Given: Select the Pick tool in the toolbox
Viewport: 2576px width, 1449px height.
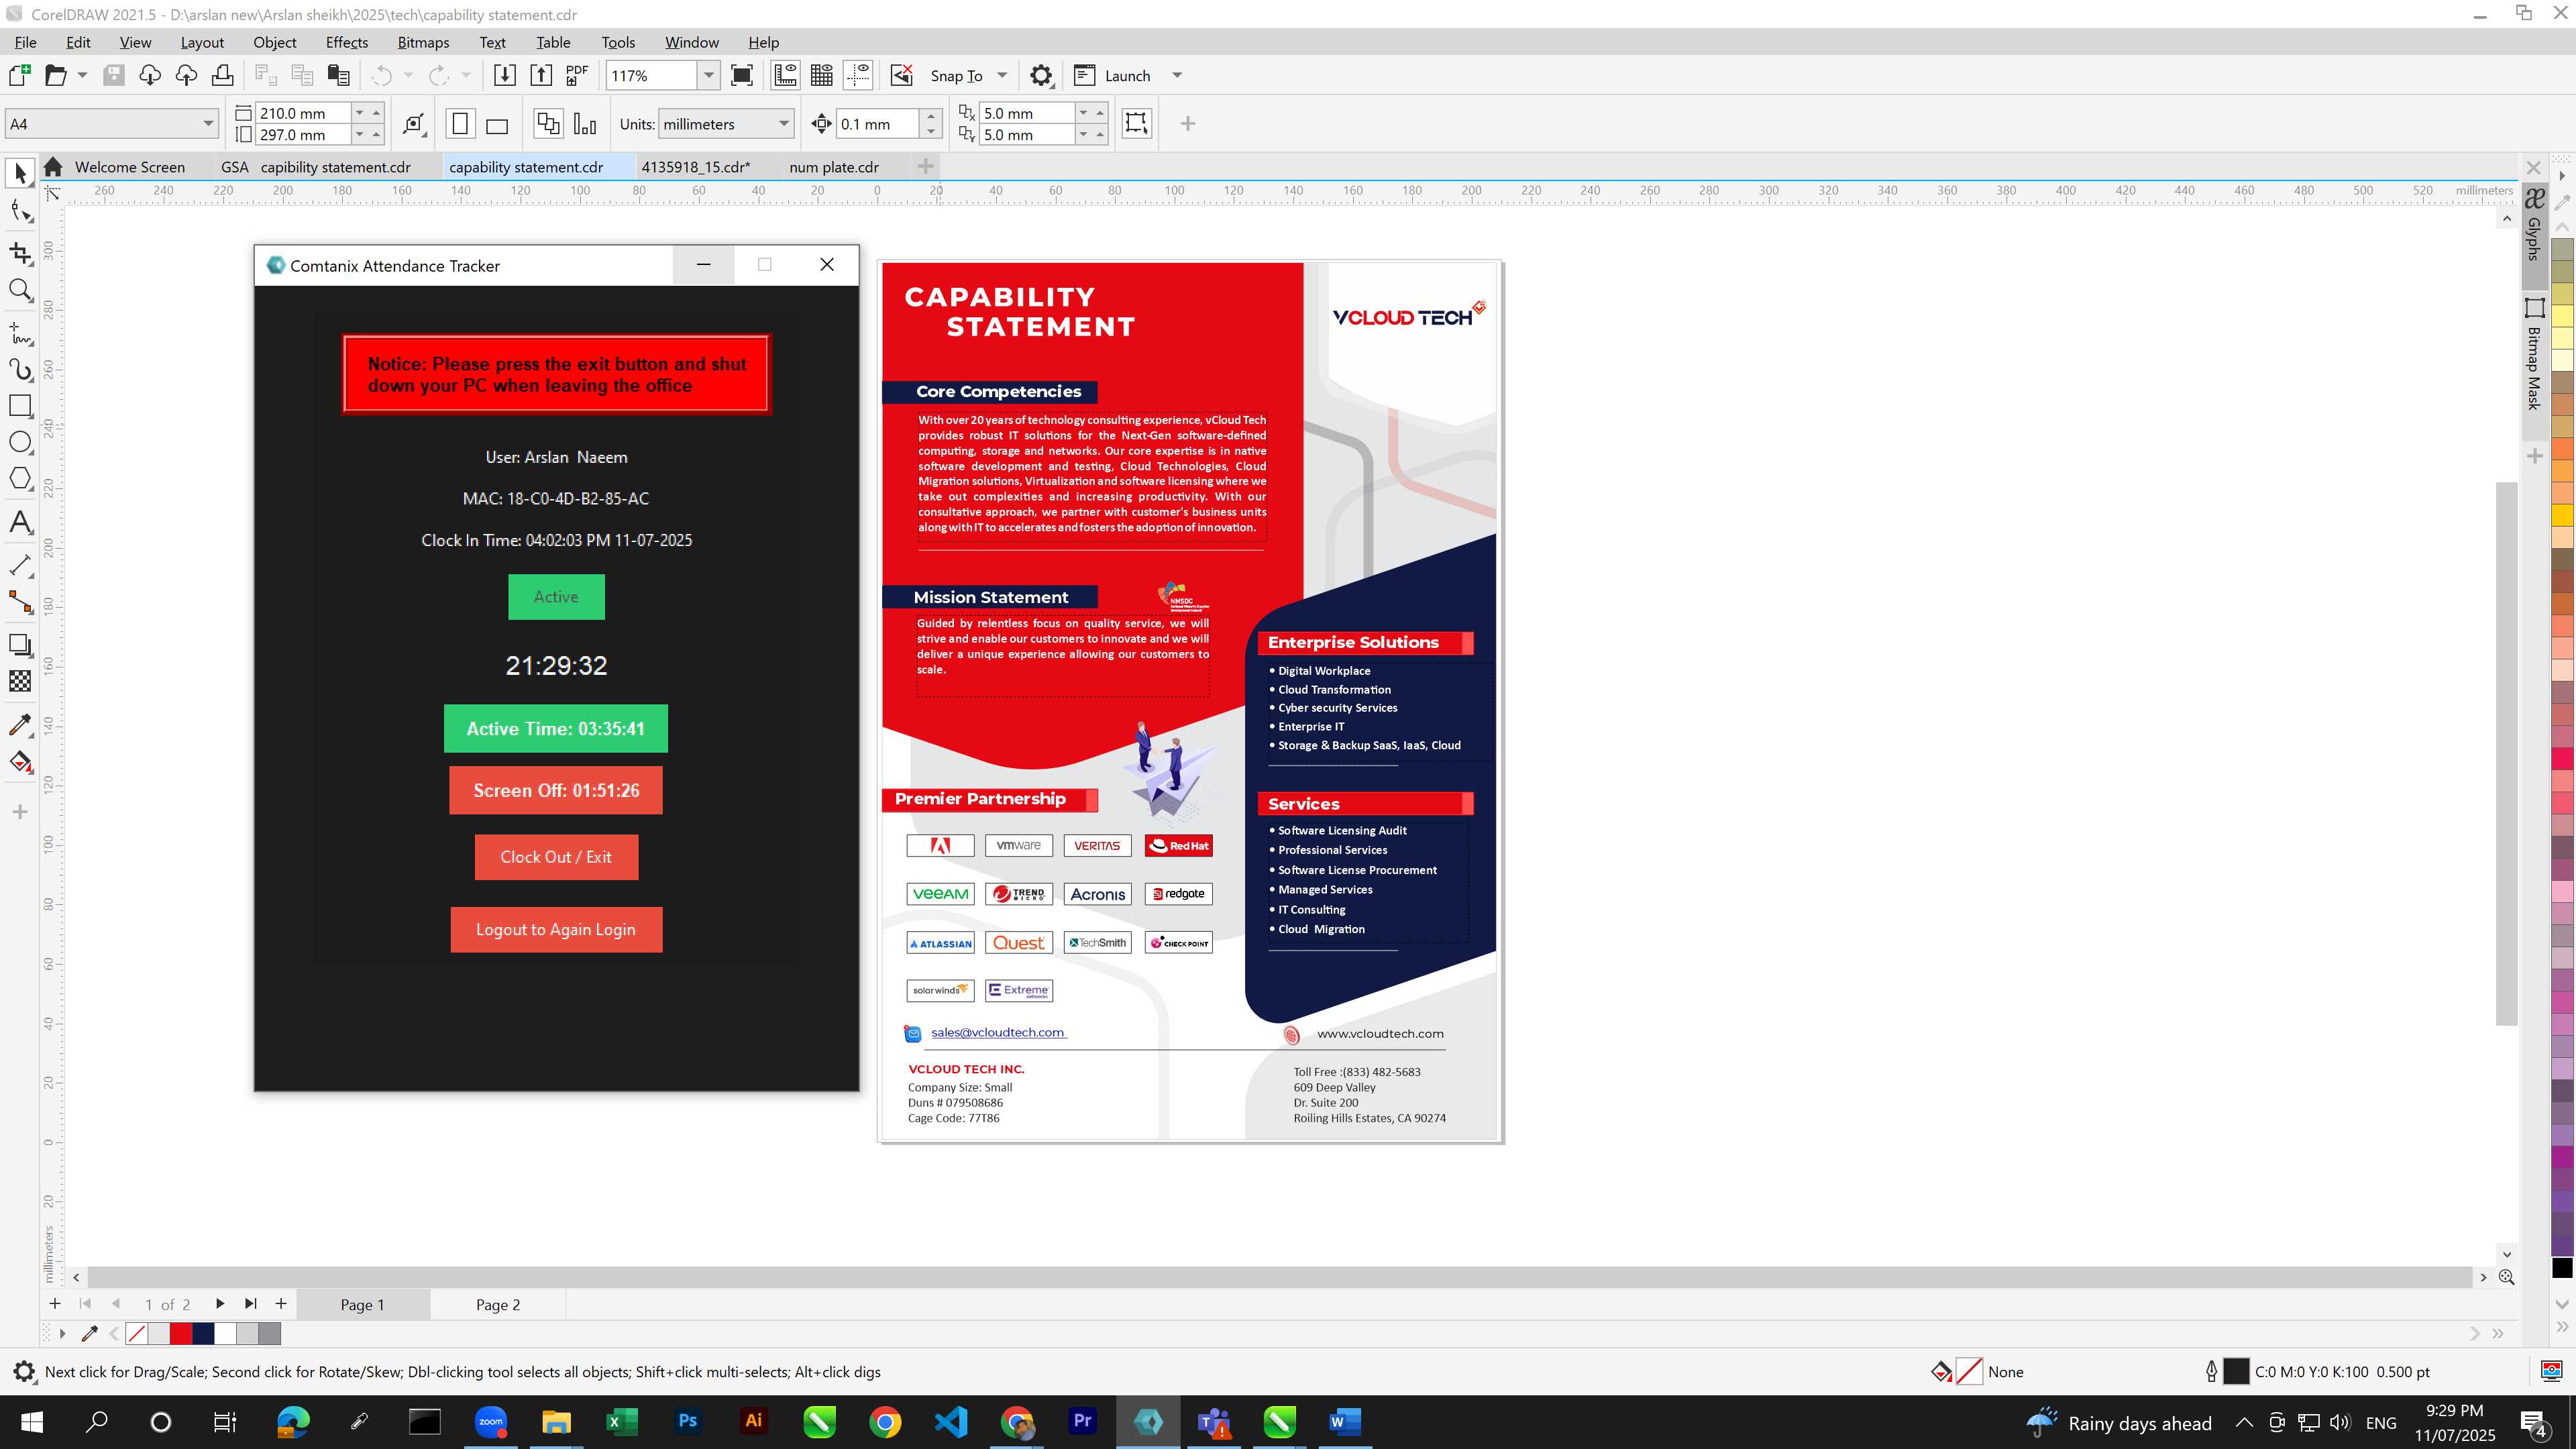Looking at the screenshot, I should [x=20, y=173].
